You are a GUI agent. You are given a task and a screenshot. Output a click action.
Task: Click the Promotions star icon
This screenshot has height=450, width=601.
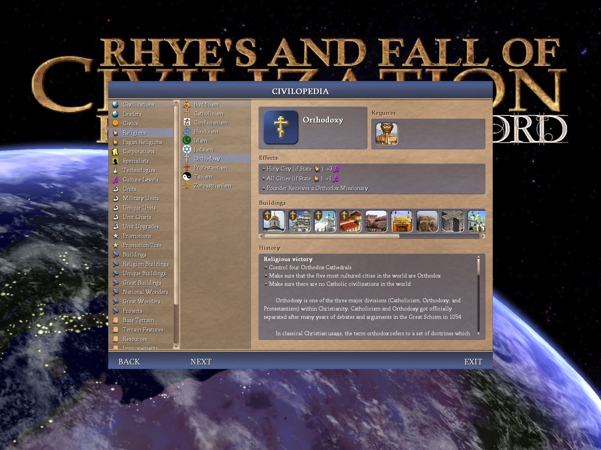click(x=115, y=236)
